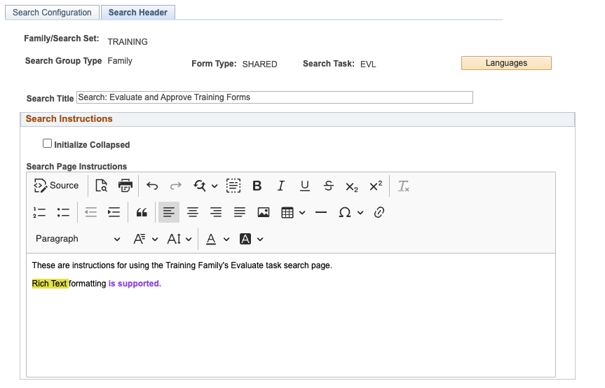Open the font size dropdown
The image size is (605, 388).
coord(179,239)
